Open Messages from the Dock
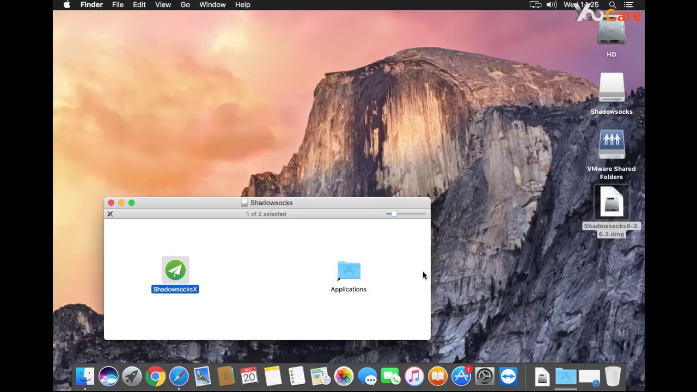Screen dimensions: 697x392 [367, 376]
